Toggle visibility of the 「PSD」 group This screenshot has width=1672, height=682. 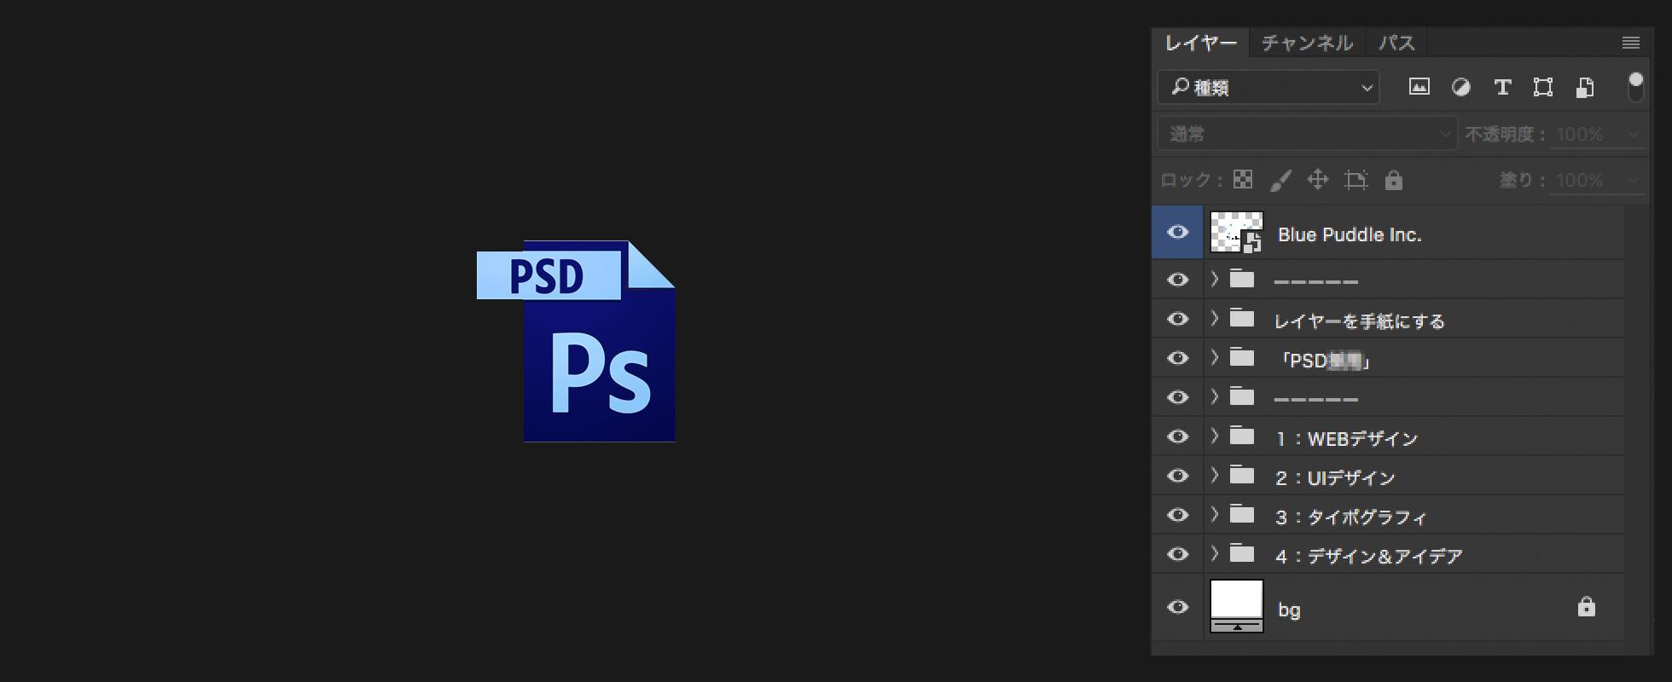[1177, 358]
